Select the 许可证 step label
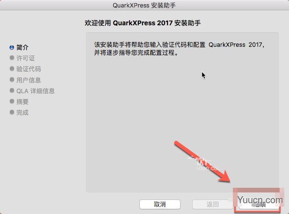289x214 pixels. click(x=25, y=58)
